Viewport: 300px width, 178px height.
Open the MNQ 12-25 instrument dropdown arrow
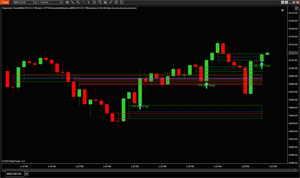(x=35, y=2)
